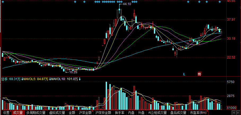Click the rightmost blue diamond event marker
This screenshot has width=241, height=115.
coord(220,2)
